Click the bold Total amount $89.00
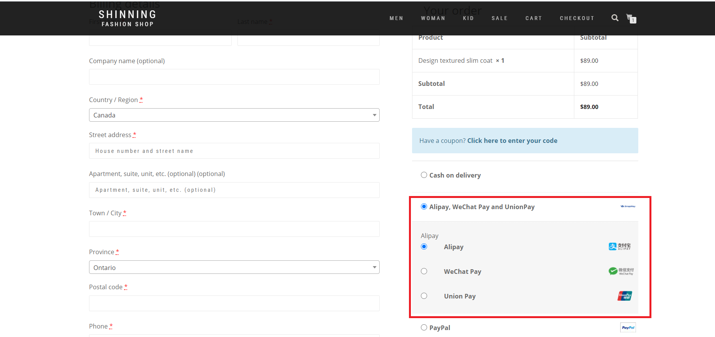Screen dimensions: 715x337 click(589, 107)
